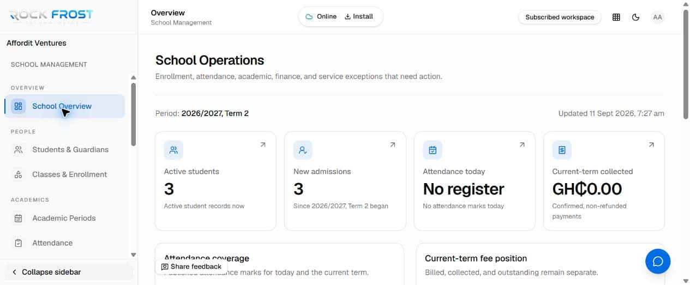The height and width of the screenshot is (285, 690).
Task: Click the 'No register' value
Action: (464, 189)
